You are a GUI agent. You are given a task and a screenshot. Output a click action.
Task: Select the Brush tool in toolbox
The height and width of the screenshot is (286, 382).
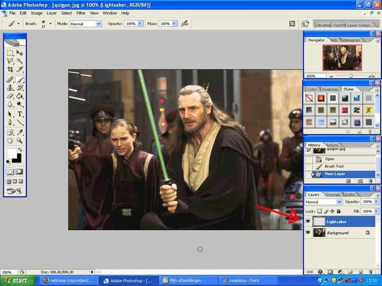pyautogui.click(x=20, y=79)
